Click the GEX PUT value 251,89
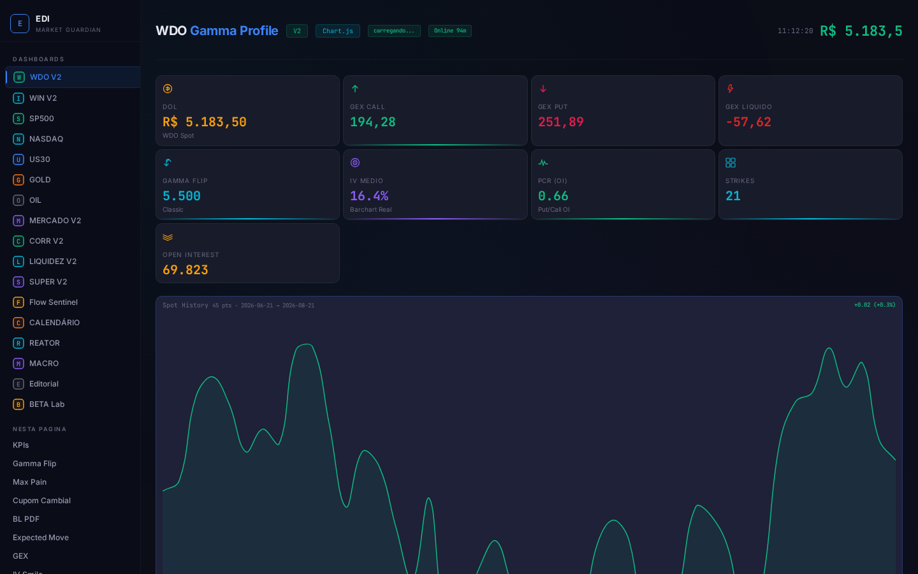918x574 pixels. pos(561,122)
